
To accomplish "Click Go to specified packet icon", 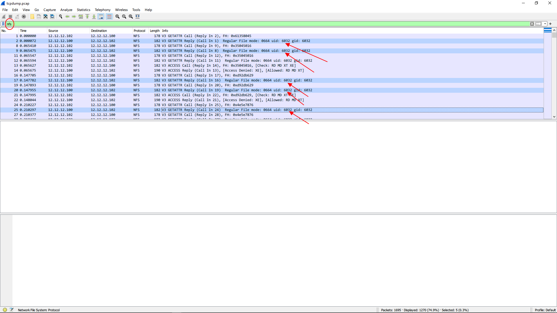I will point(81,17).
